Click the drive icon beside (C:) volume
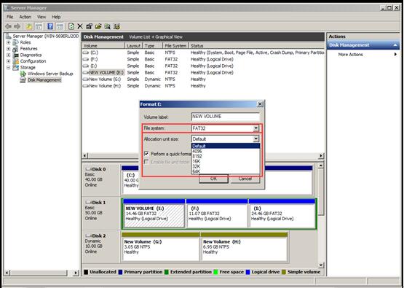 click(86, 52)
